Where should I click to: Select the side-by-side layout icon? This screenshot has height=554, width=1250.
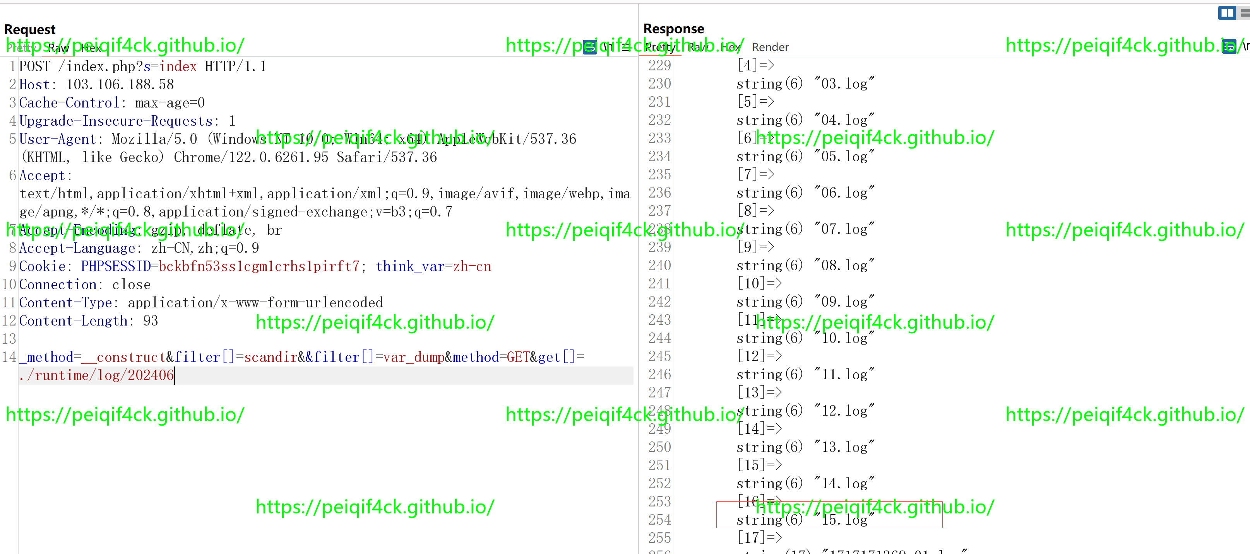[1227, 13]
